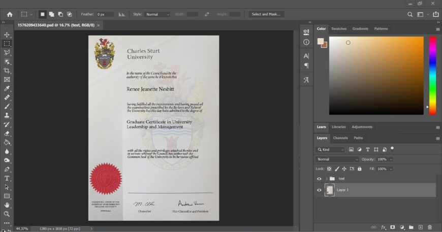Switch to the Patterns tab

381,29
